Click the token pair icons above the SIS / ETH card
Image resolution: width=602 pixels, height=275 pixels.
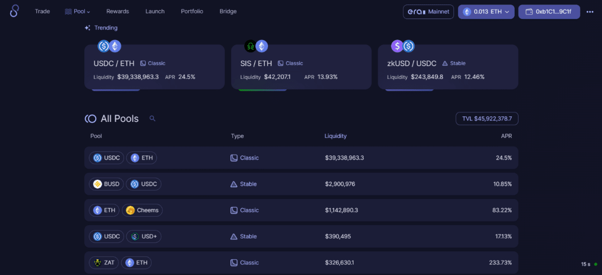click(x=256, y=46)
